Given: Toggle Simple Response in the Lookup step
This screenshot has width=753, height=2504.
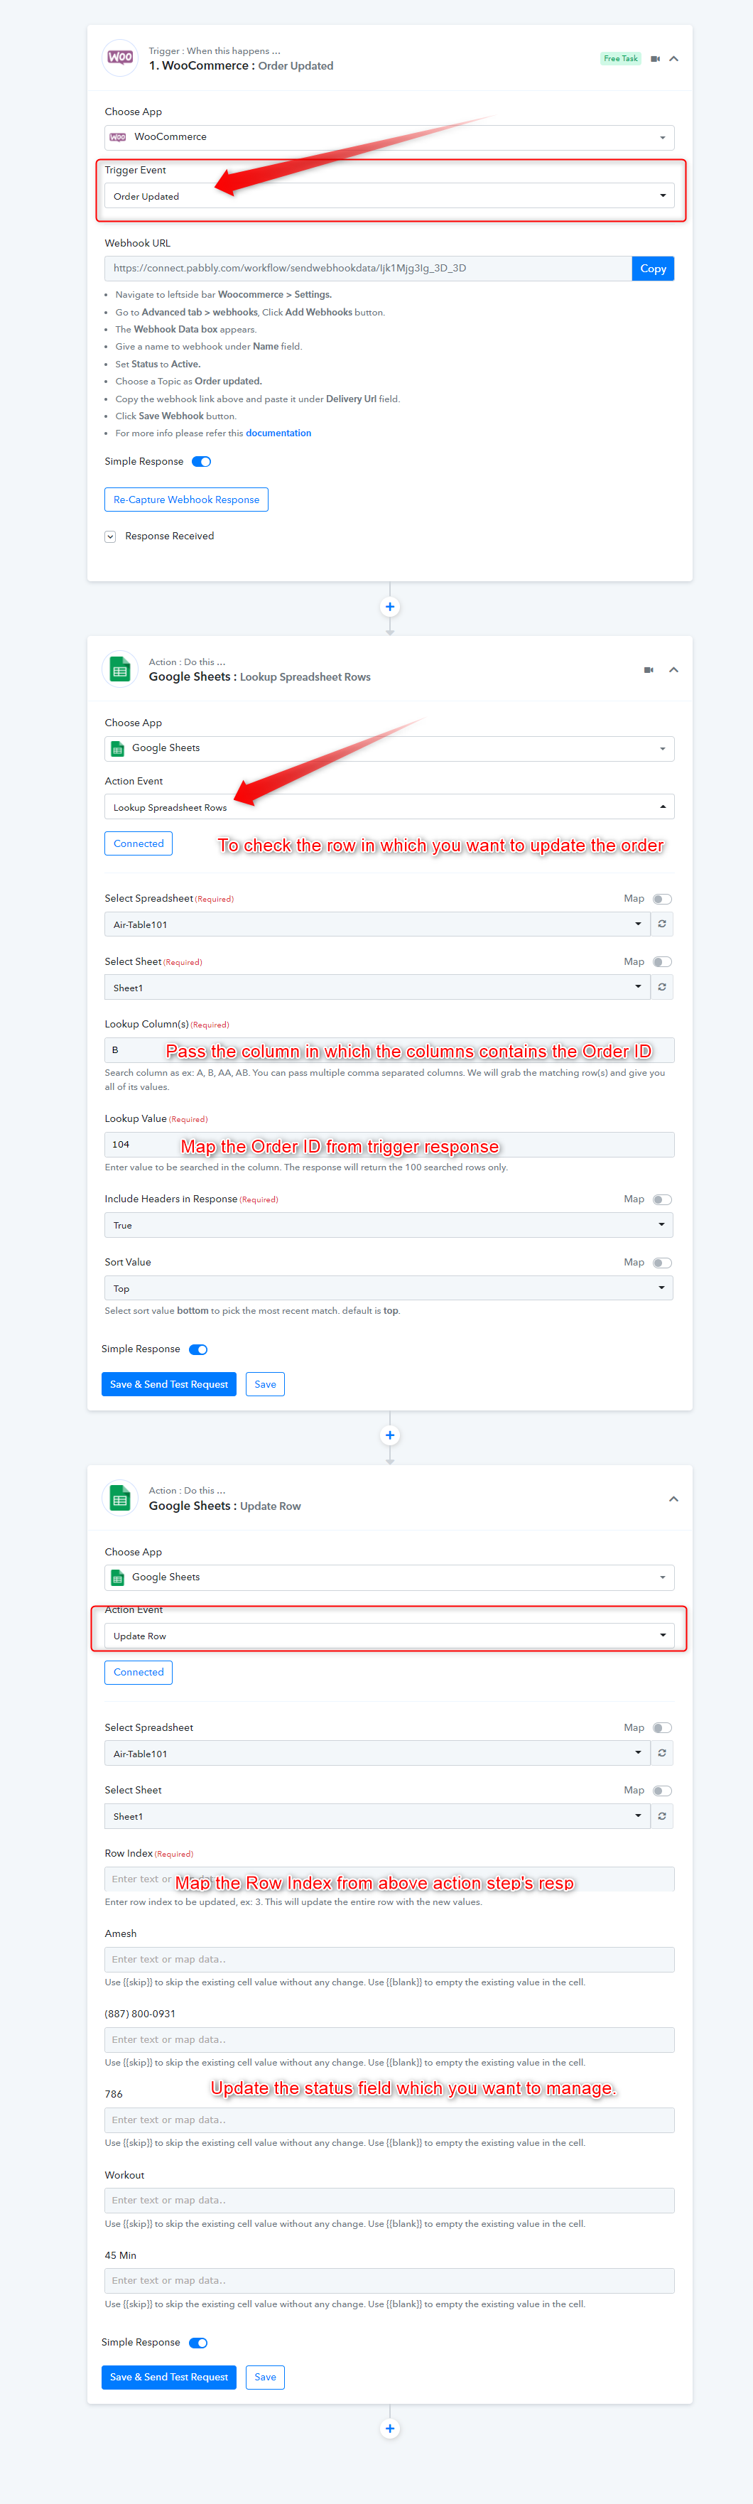Looking at the screenshot, I should coord(198,1349).
